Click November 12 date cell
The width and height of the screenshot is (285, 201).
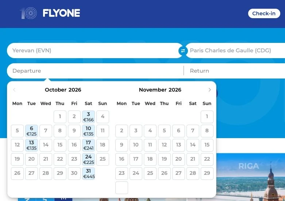pyautogui.click(x=164, y=145)
